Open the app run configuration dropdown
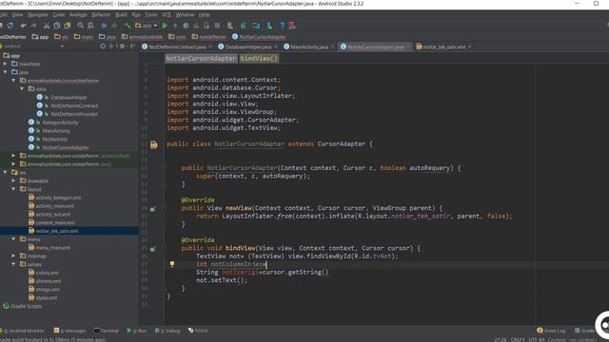This screenshot has height=342, width=609. [147, 26]
